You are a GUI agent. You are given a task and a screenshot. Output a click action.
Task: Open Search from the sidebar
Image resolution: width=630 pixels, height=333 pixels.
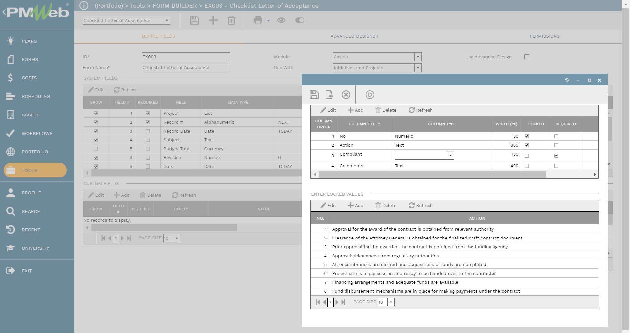click(x=31, y=211)
